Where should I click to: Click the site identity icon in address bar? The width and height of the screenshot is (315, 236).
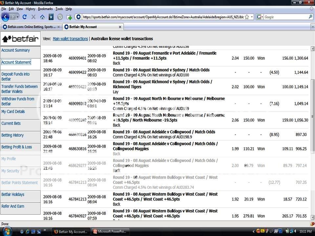pyautogui.click(x=78, y=17)
